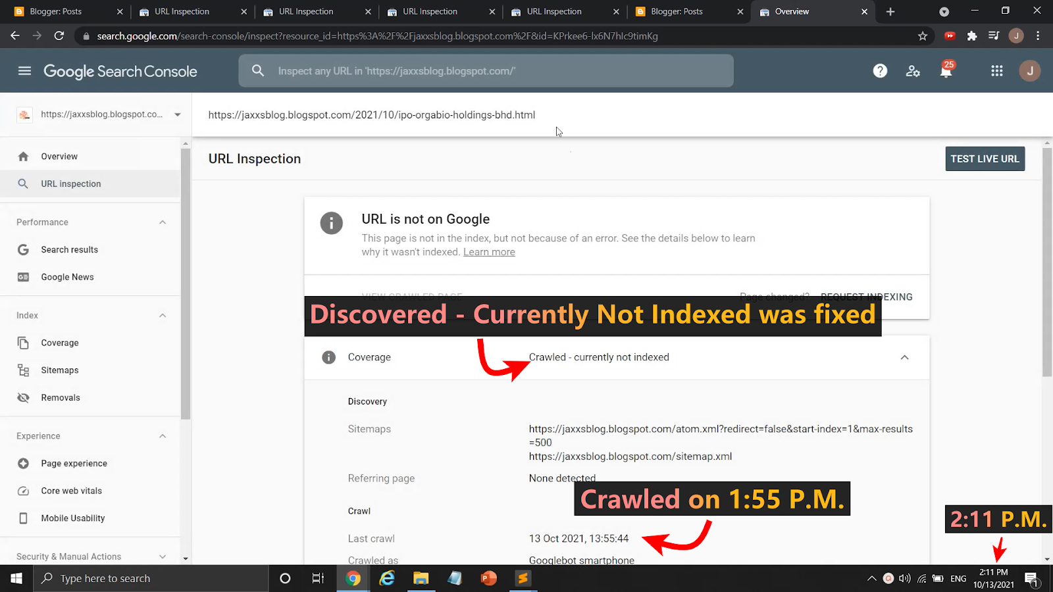1053x592 pixels.
Task: Click the Cortana circle on taskbar
Action: (285, 578)
